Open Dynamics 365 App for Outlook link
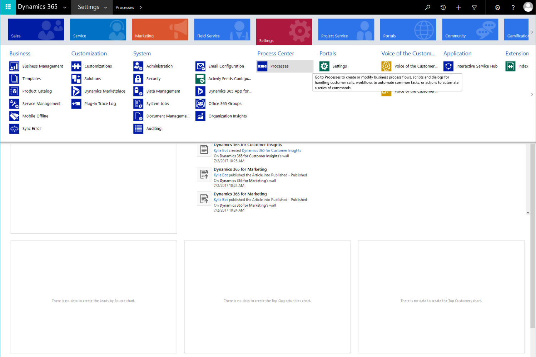 tap(230, 91)
